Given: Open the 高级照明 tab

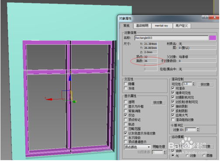Looking at the screenshot, I should click(142, 26).
